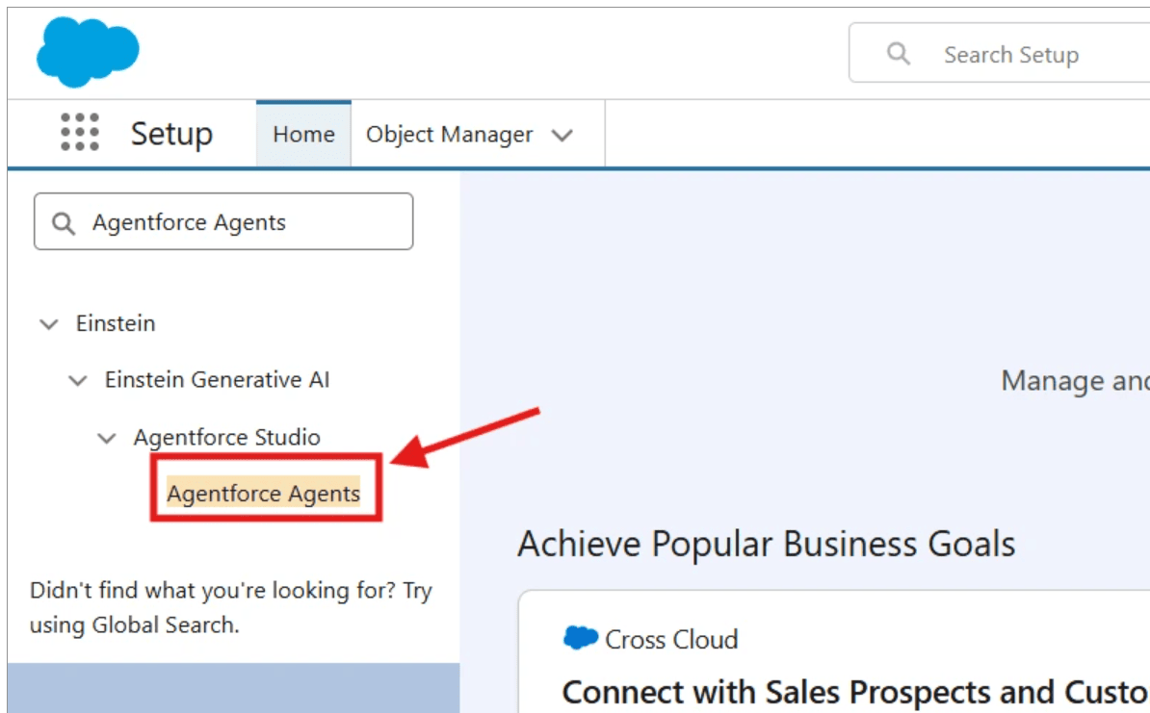Click the Setup label

tap(171, 135)
